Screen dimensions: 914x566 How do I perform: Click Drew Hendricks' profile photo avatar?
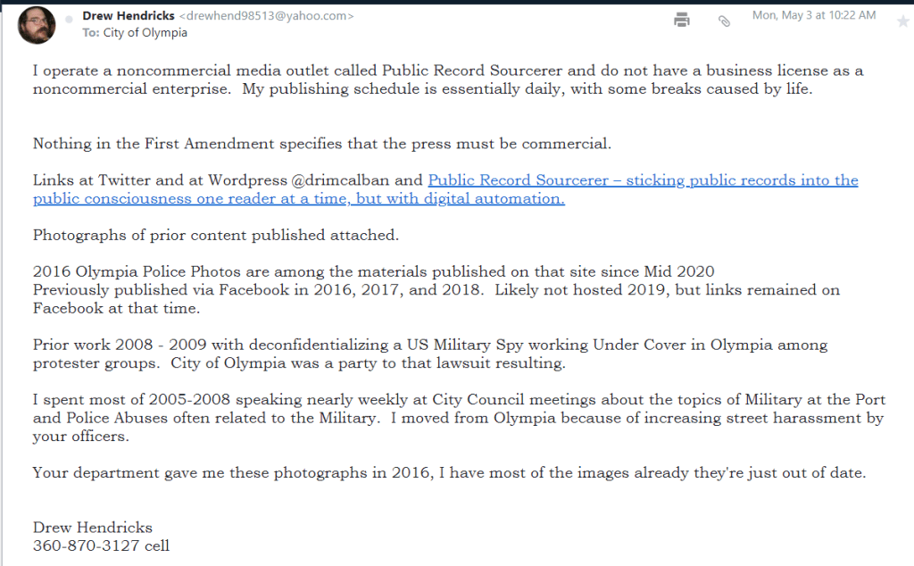coord(37,26)
